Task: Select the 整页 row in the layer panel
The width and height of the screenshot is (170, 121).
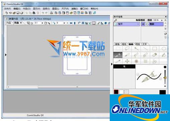Action: pos(127,24)
